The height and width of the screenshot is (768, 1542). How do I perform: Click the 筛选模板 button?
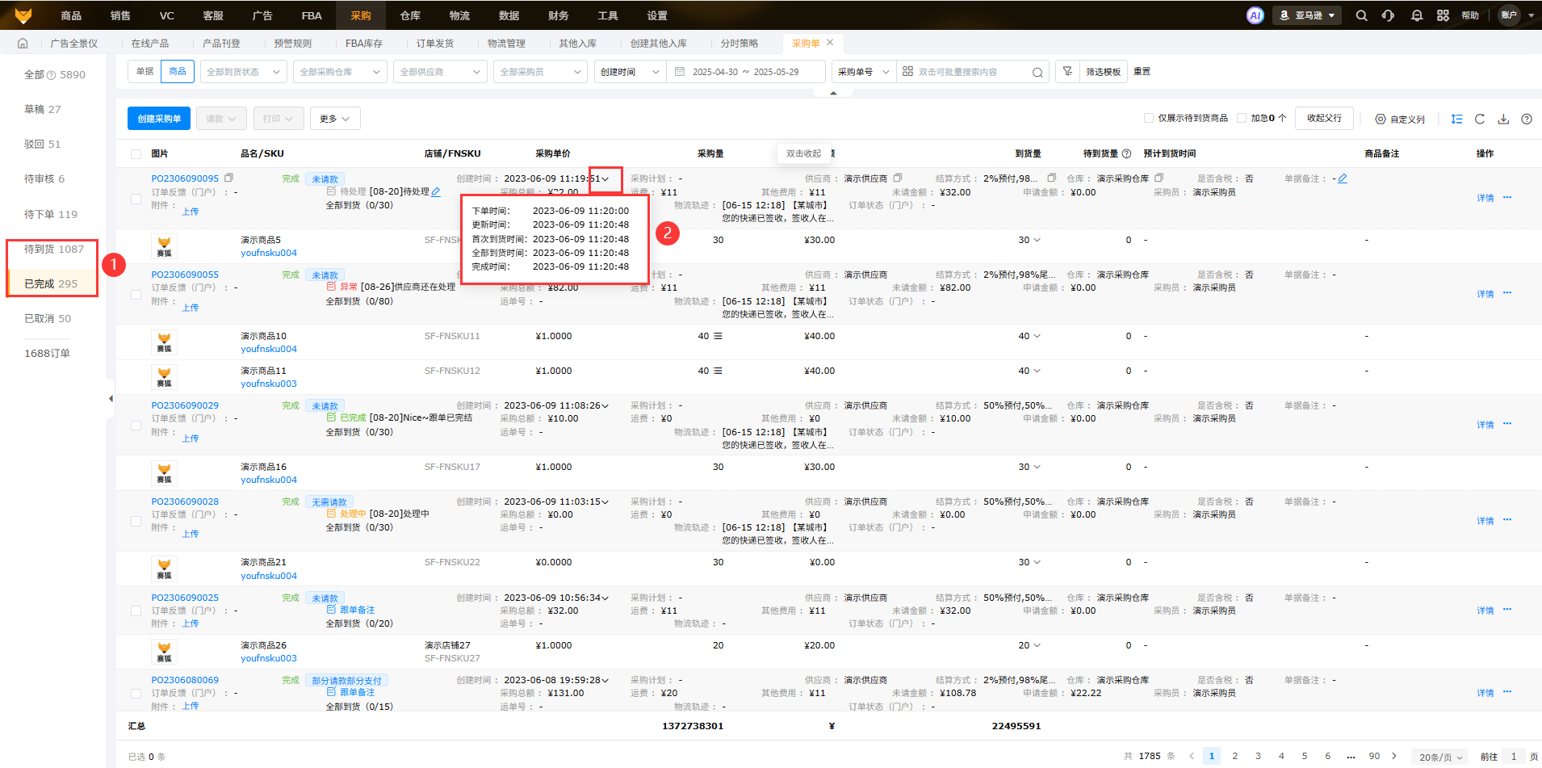[x=1103, y=72]
